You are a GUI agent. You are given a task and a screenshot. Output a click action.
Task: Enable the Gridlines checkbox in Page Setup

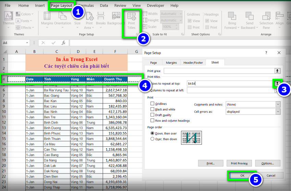click(152, 104)
